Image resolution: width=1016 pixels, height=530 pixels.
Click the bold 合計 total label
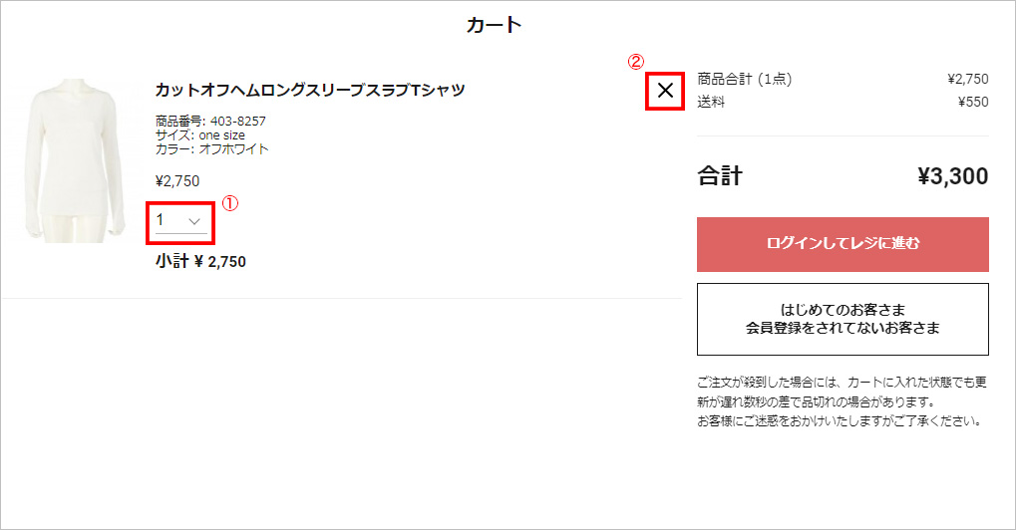(720, 177)
